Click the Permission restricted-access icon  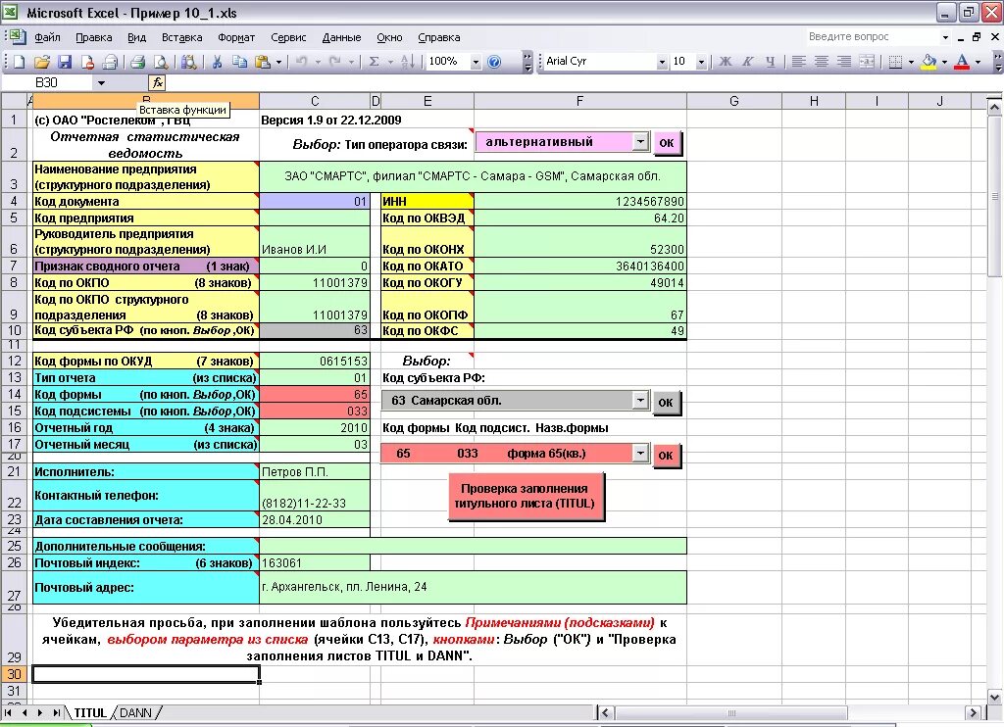[x=87, y=62]
